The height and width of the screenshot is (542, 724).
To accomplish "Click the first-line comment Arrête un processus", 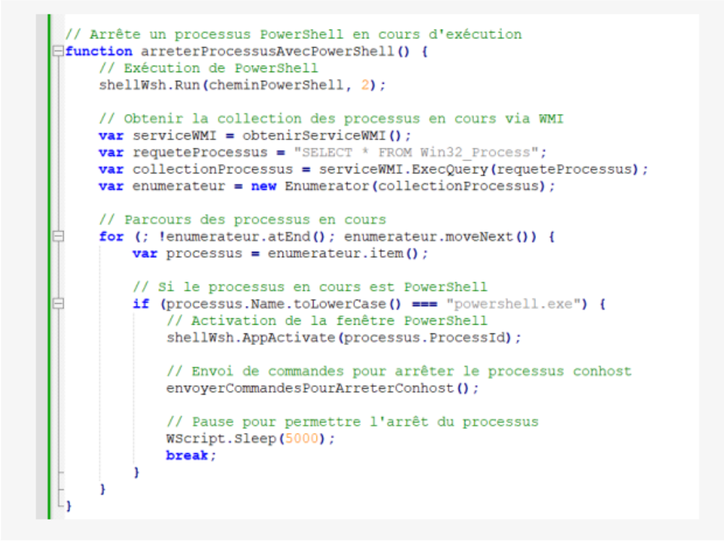I will [293, 34].
